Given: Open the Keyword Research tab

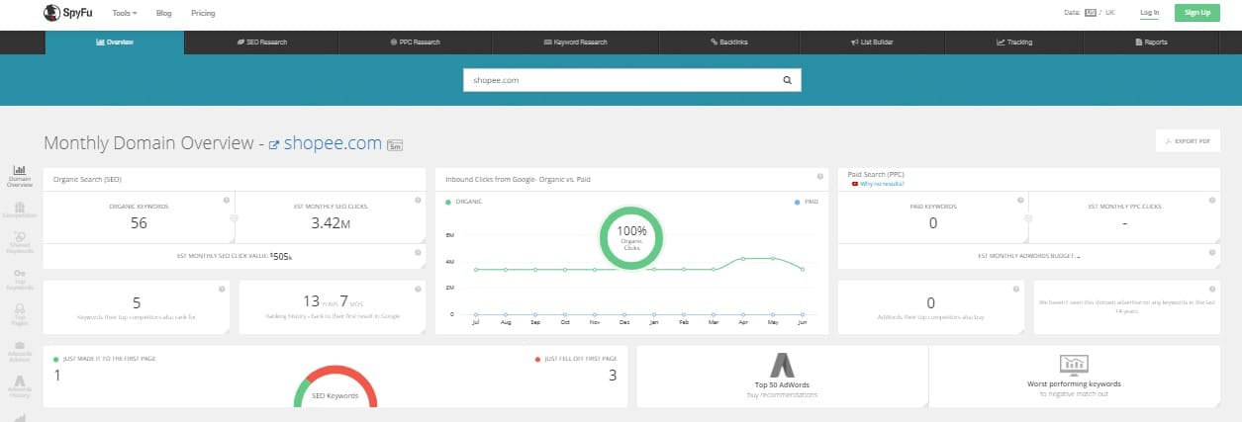Looking at the screenshot, I should 575,42.
